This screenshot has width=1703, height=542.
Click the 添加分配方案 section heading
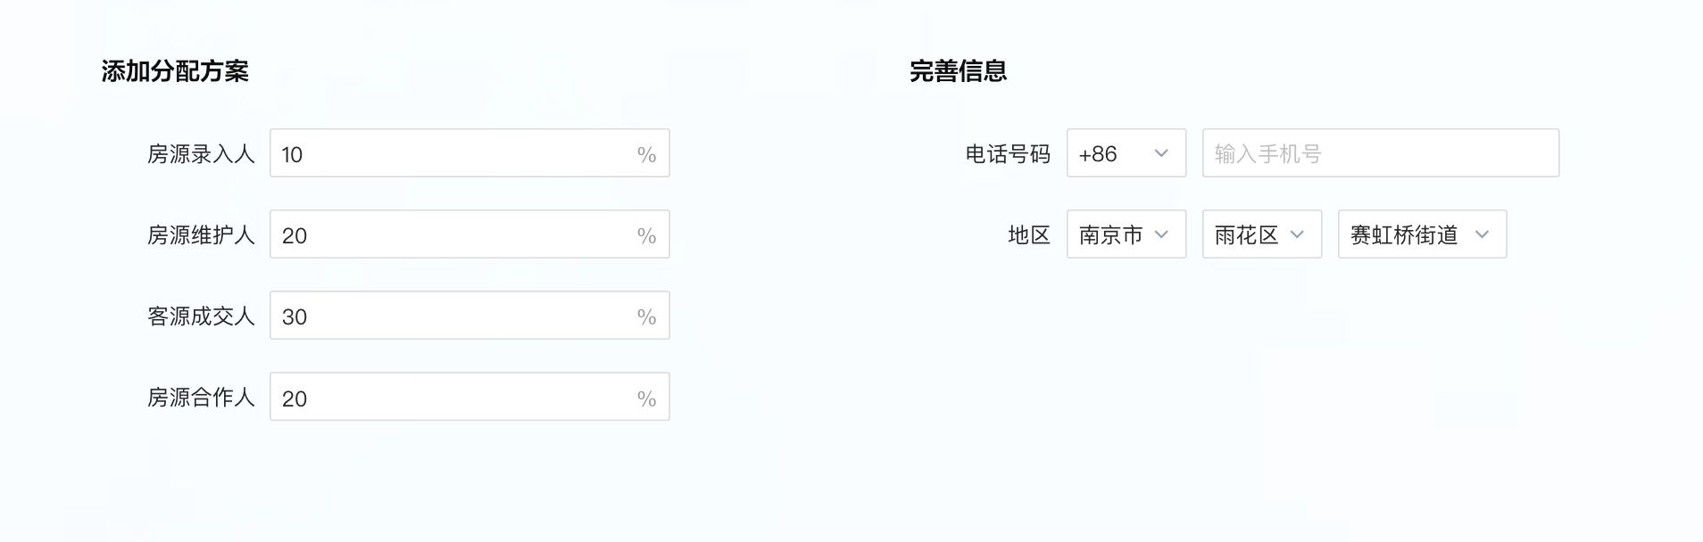pos(175,71)
